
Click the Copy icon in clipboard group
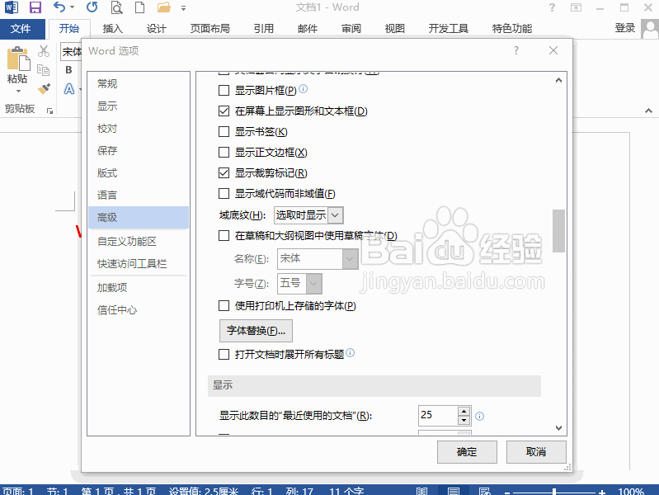point(43,69)
